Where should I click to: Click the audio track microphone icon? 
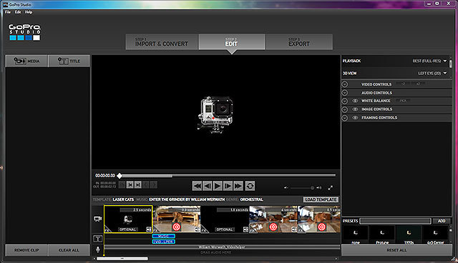(98, 249)
